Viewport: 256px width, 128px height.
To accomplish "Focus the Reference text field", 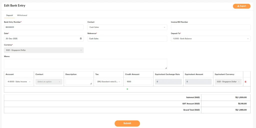I will pyautogui.click(x=127, y=39).
